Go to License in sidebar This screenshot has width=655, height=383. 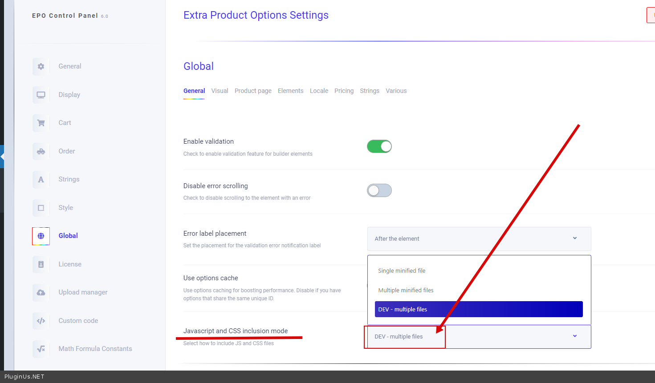(x=70, y=264)
